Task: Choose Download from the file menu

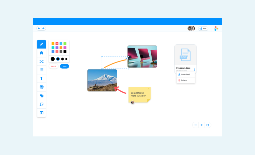Action: click(x=185, y=74)
